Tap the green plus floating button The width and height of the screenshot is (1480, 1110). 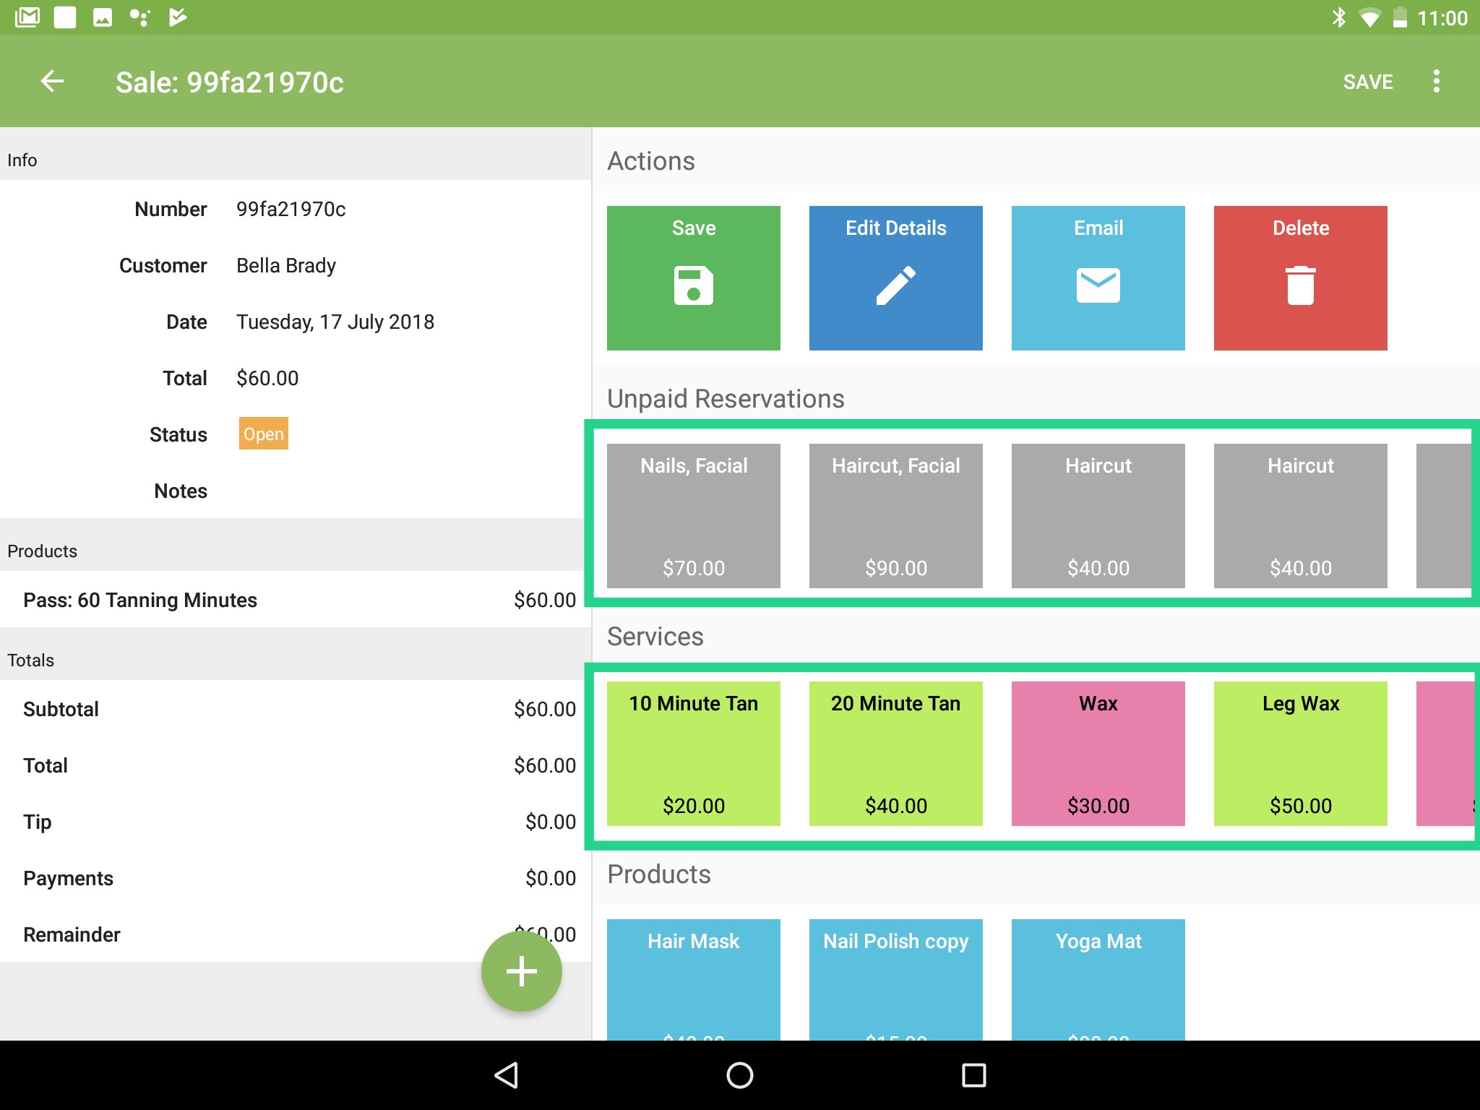[521, 971]
